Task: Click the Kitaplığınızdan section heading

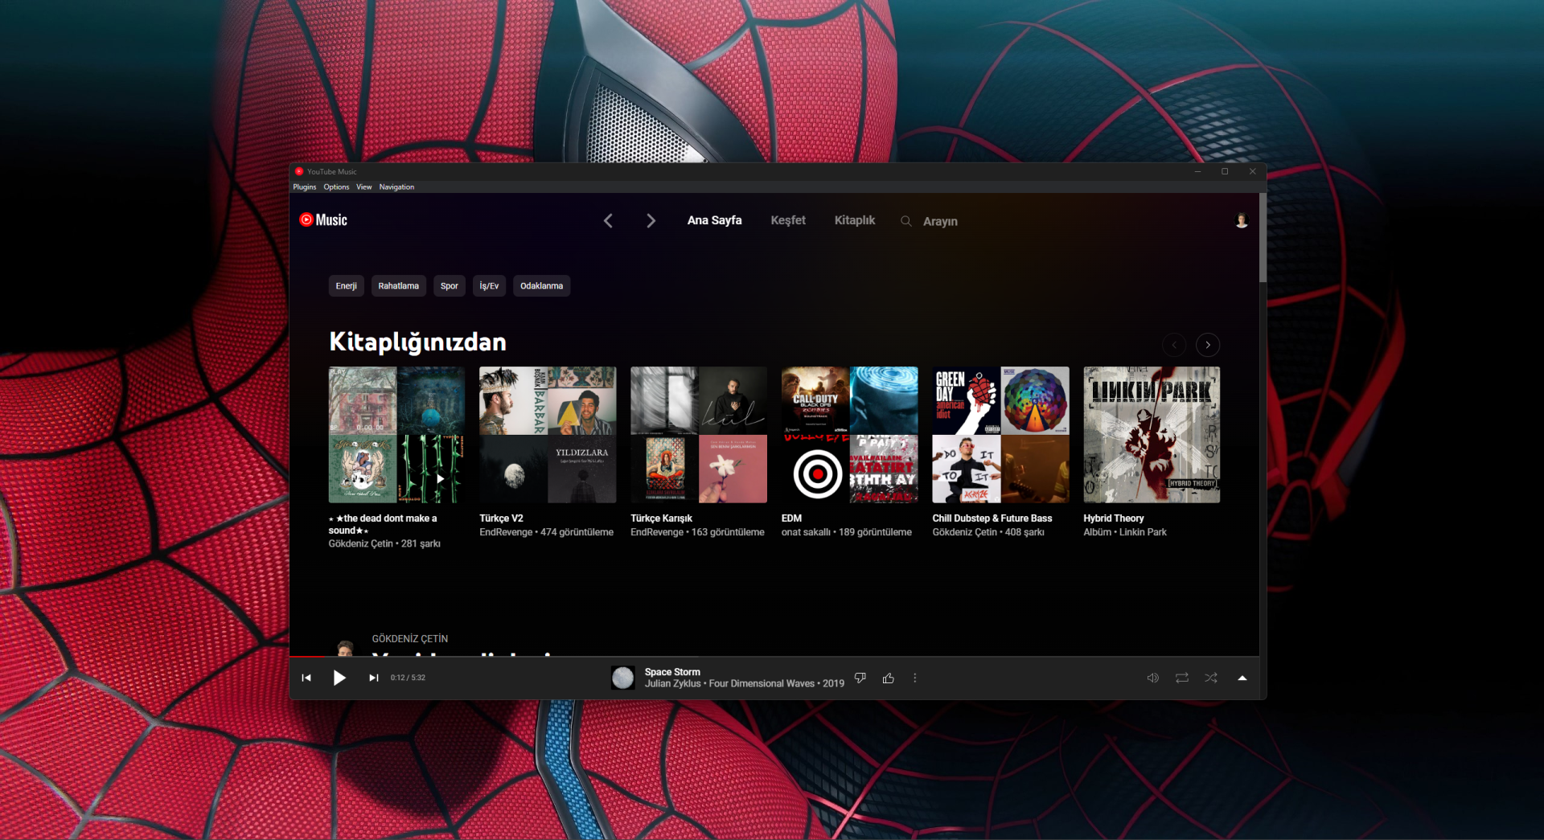Action: point(417,342)
